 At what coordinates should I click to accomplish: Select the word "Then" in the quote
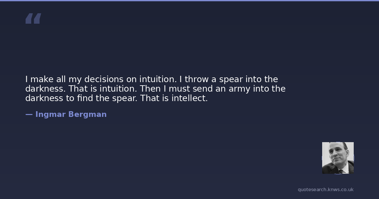(x=150, y=89)
